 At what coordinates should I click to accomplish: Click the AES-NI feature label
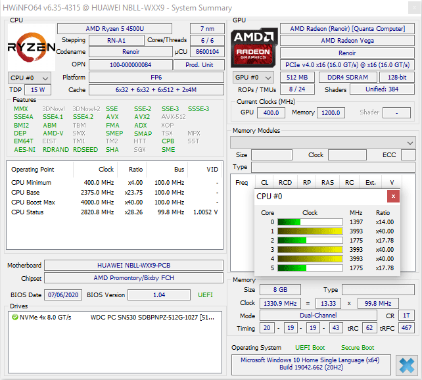[24, 150]
